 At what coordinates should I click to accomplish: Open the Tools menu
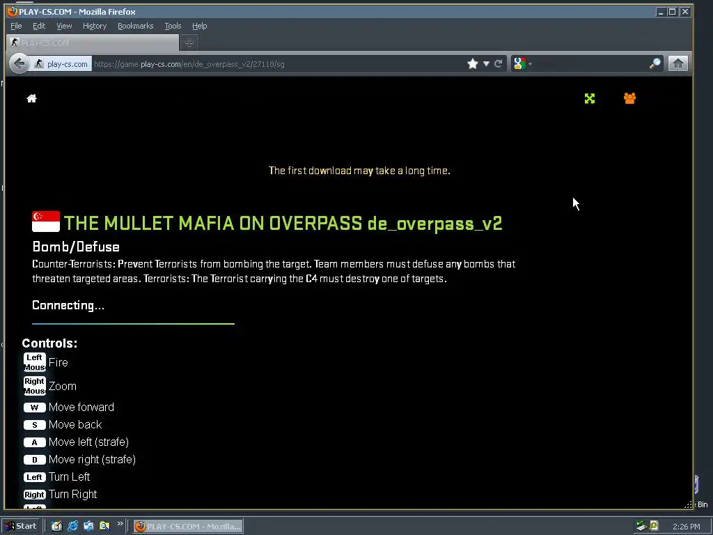(x=173, y=26)
